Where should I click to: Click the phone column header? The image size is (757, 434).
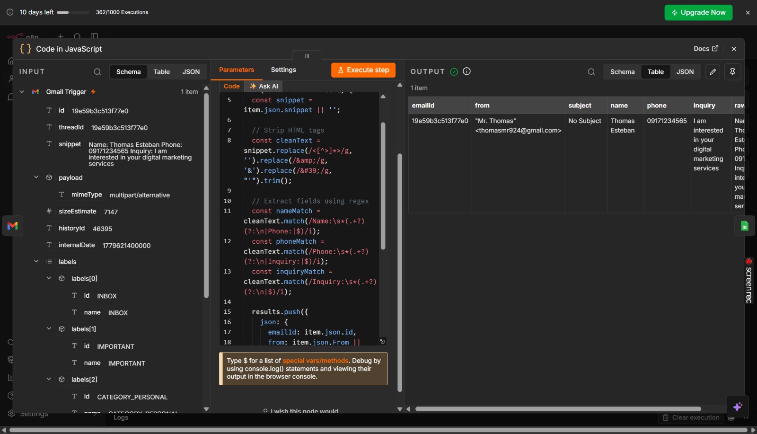pos(667,106)
